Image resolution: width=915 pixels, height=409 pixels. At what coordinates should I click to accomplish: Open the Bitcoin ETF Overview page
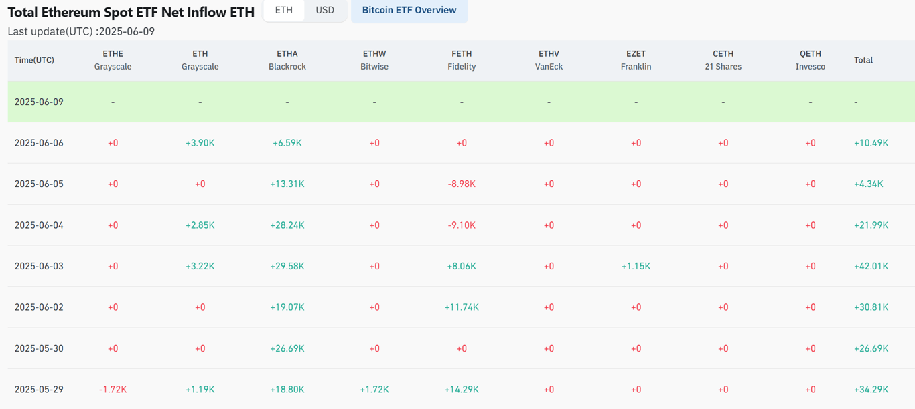[x=409, y=11]
